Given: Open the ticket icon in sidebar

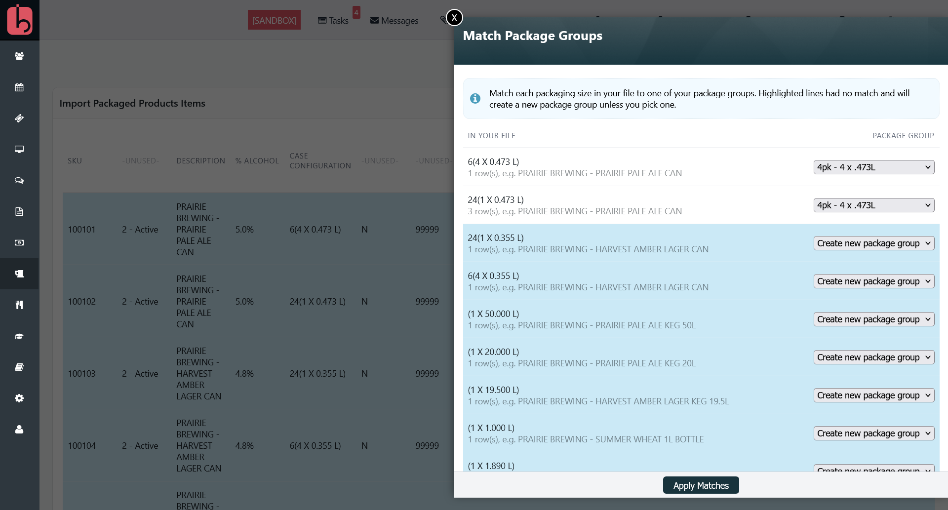Looking at the screenshot, I should coord(19,118).
